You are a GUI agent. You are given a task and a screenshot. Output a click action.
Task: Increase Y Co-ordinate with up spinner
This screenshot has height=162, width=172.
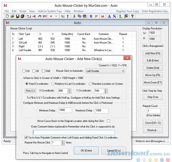pos(106,90)
